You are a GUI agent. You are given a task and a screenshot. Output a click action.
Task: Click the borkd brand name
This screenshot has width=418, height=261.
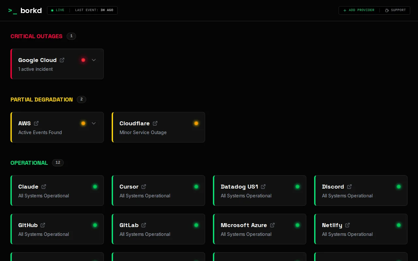coord(31,10)
